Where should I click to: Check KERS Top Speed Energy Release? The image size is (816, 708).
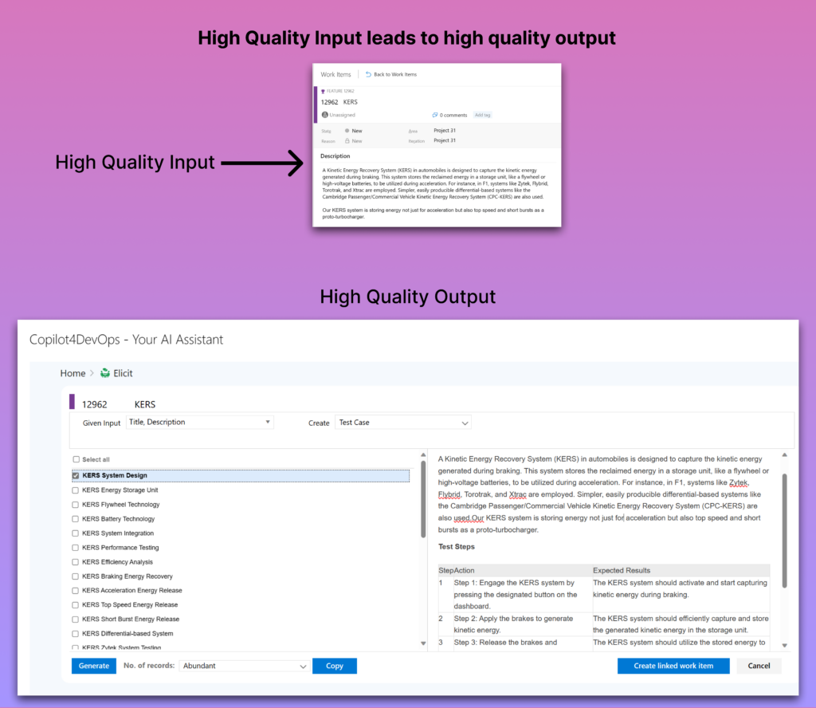(x=76, y=605)
